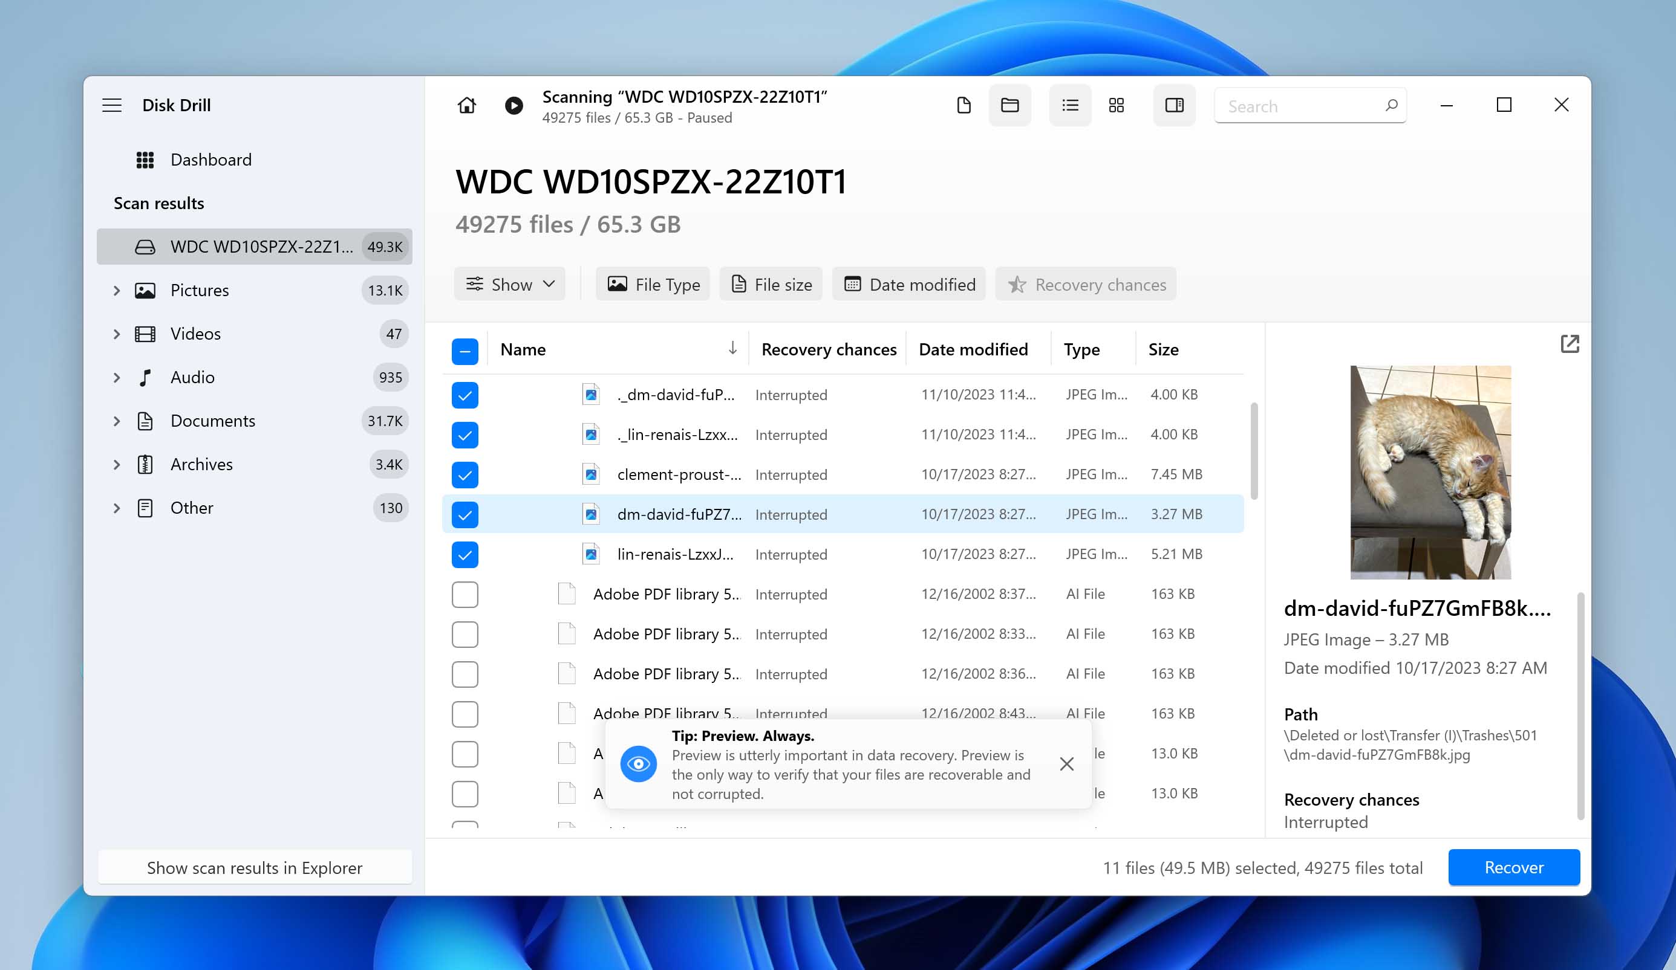Open preview in a separate window

1570,343
